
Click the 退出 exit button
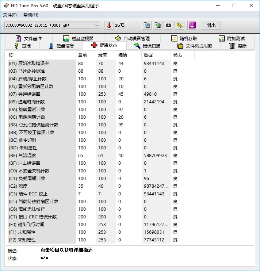211,25
